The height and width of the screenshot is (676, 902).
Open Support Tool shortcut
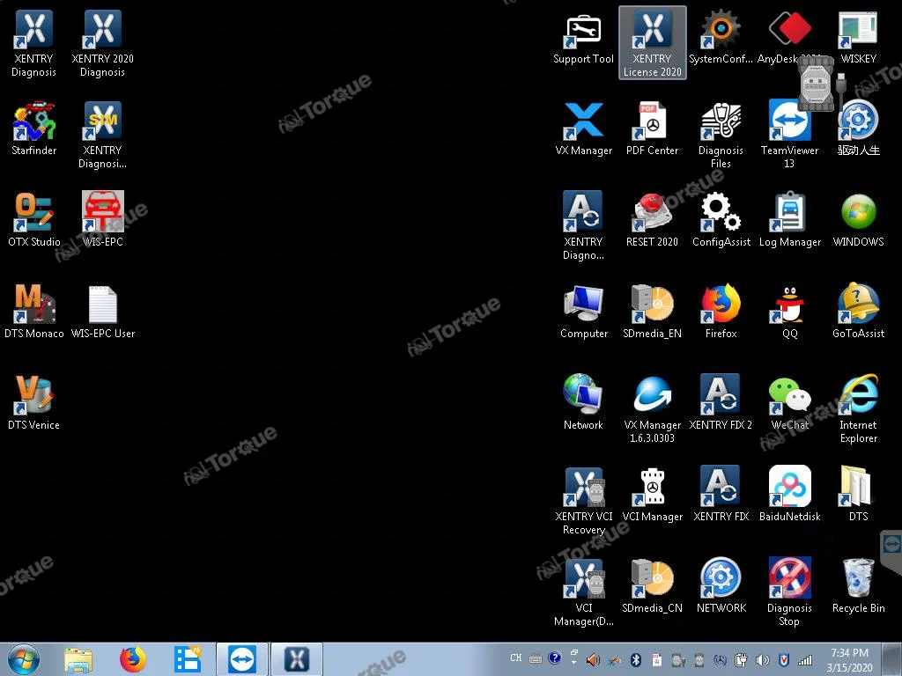583,37
